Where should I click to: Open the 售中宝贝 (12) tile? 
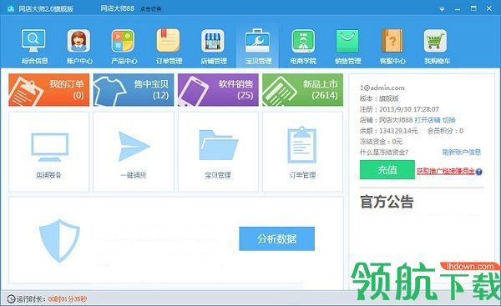[x=134, y=90]
